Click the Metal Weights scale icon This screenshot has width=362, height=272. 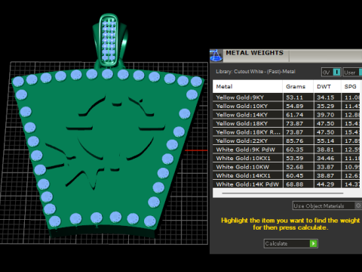coord(216,56)
